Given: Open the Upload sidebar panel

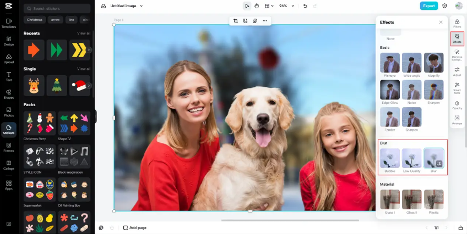Looking at the screenshot, I should point(9,59).
